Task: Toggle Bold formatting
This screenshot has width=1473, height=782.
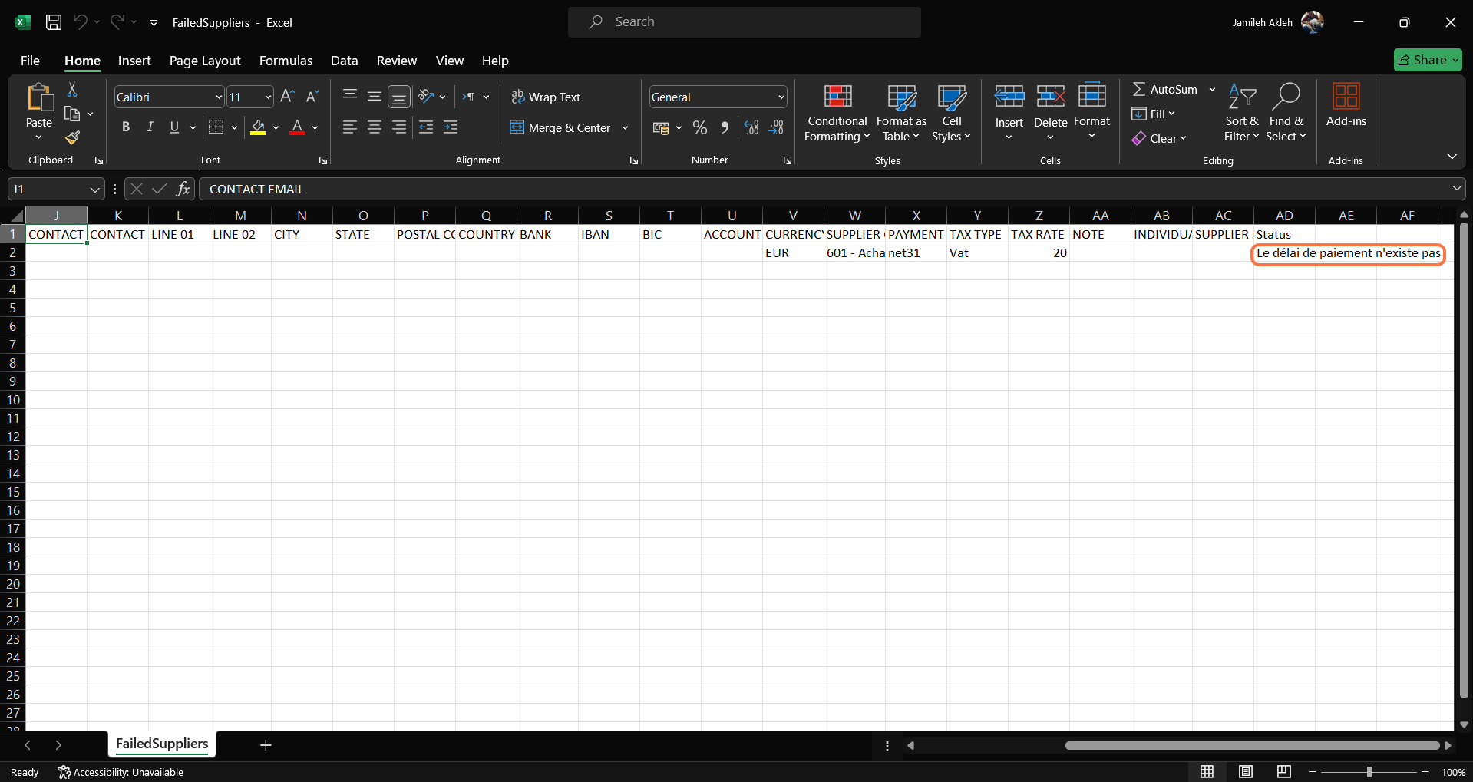Action: click(x=126, y=127)
